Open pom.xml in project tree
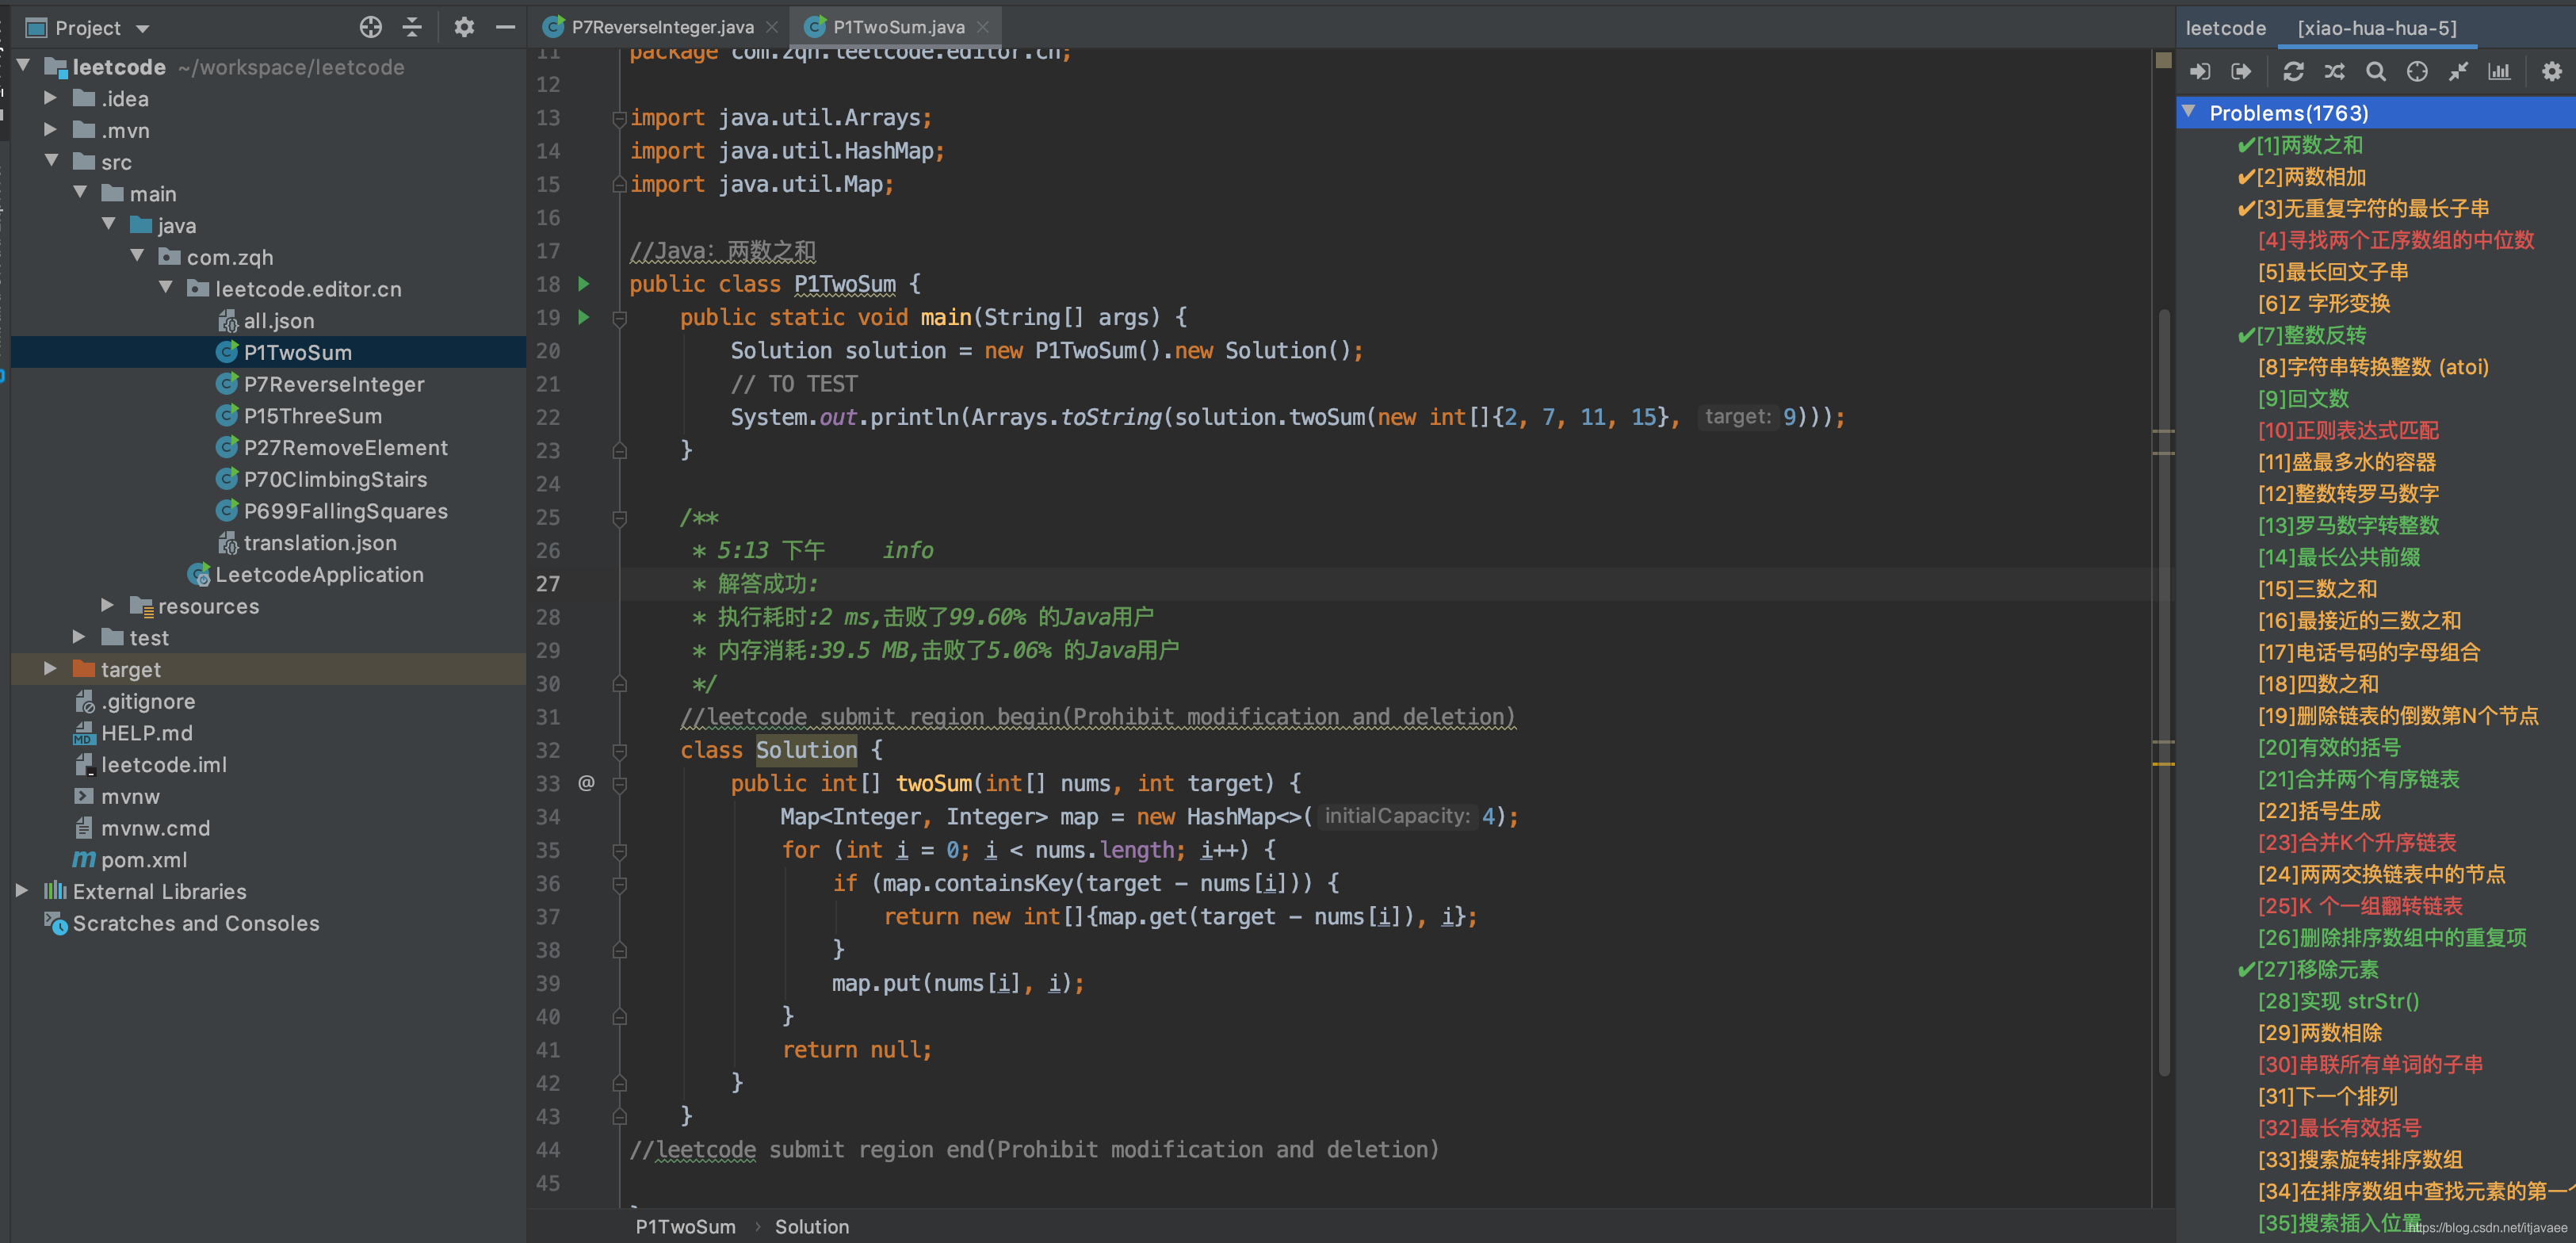 tap(143, 860)
